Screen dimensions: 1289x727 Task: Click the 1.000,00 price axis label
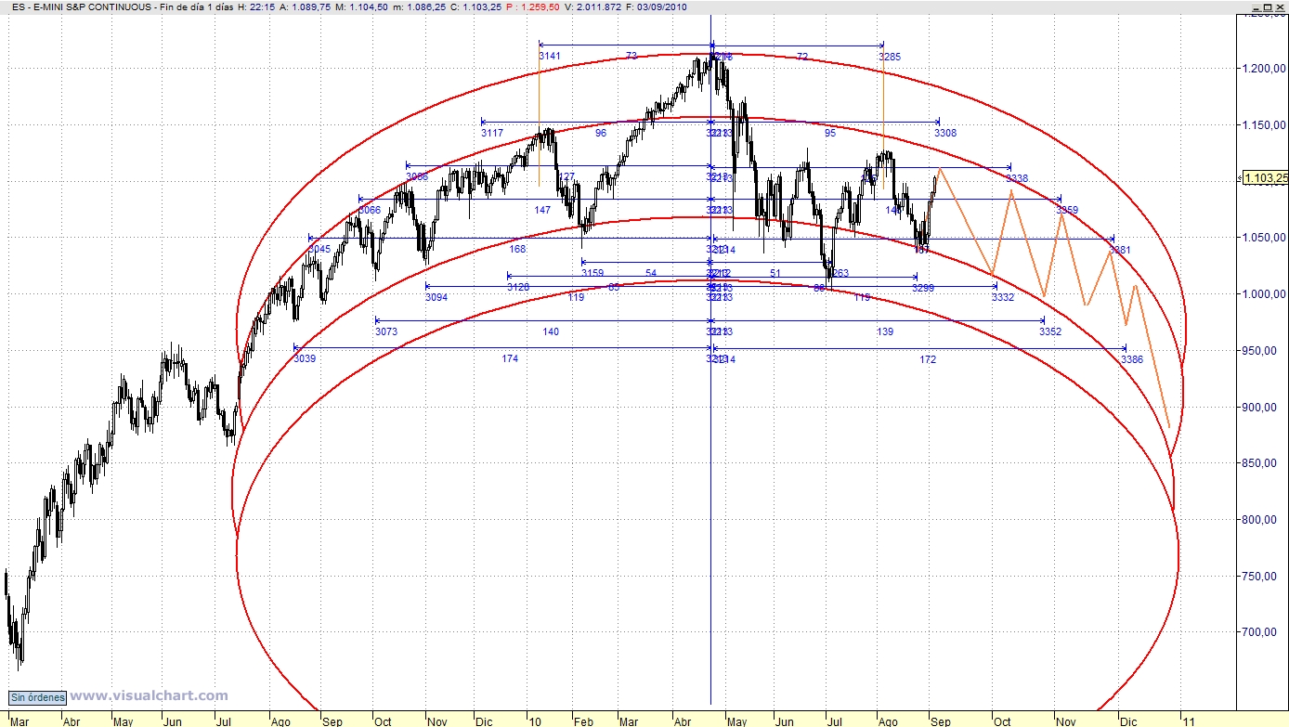point(1266,294)
